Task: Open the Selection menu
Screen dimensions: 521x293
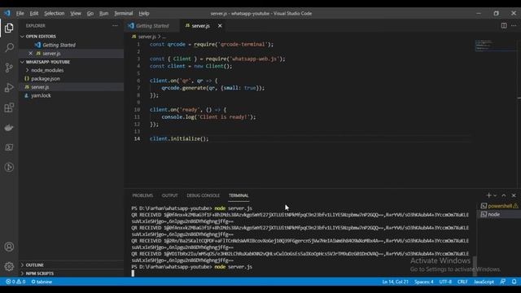Action: pos(55,13)
